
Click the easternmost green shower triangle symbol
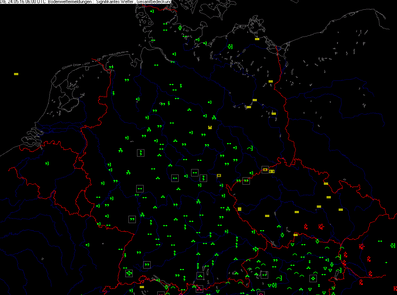pyautogui.click(x=392, y=245)
